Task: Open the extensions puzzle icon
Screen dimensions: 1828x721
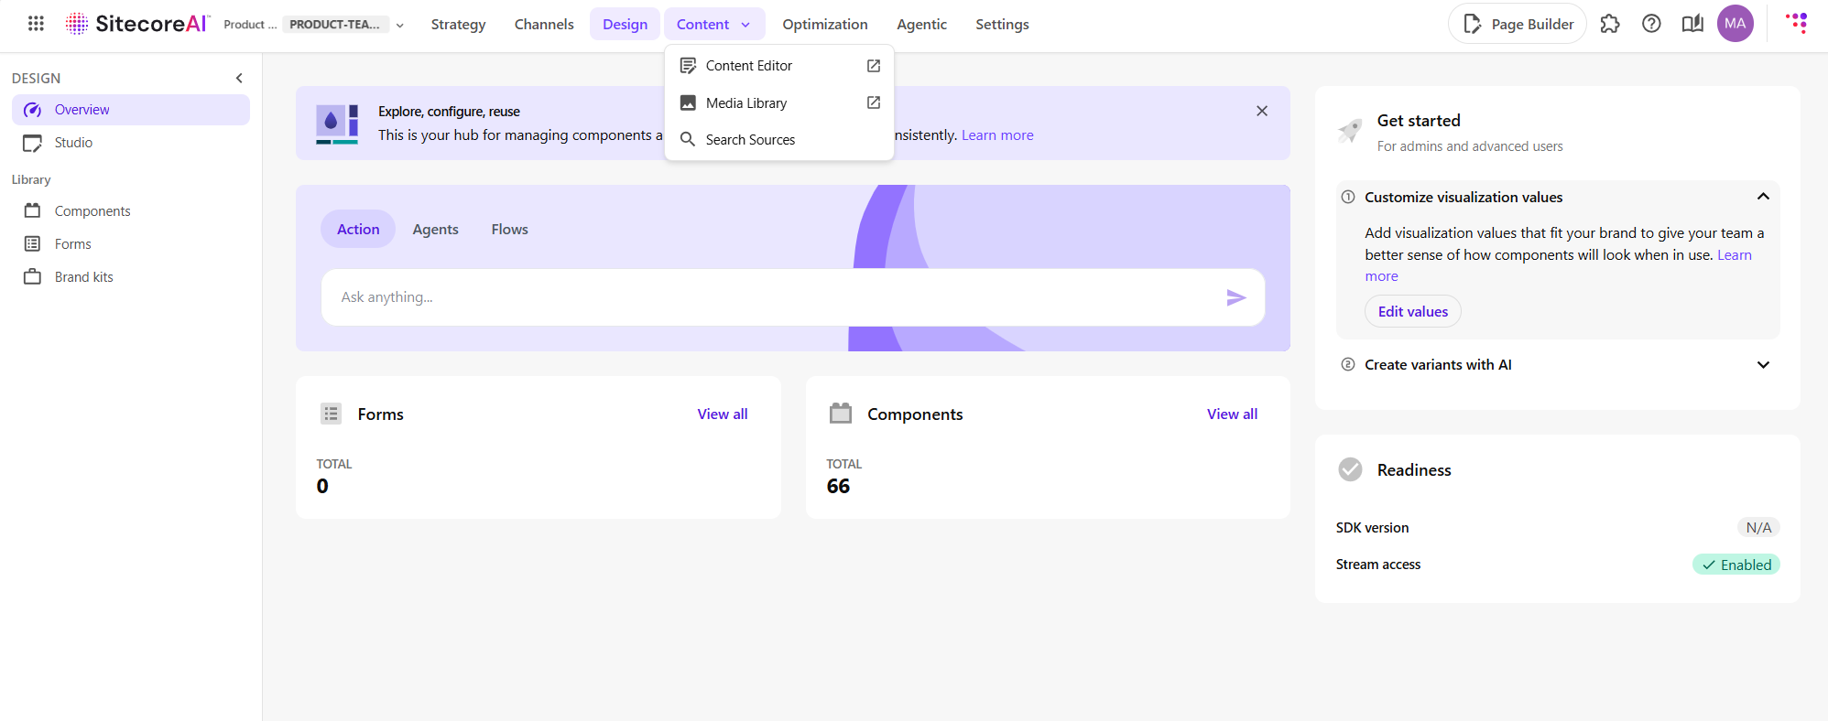Action: tap(1610, 24)
